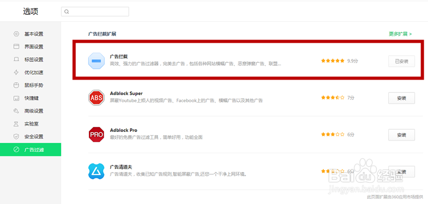Click the 广告过滤 block icon
428x204 pixels.
[x=17, y=150]
